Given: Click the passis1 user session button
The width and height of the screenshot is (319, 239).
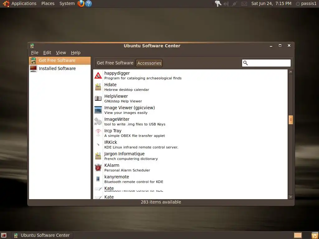Looking at the screenshot, I should [306, 3].
